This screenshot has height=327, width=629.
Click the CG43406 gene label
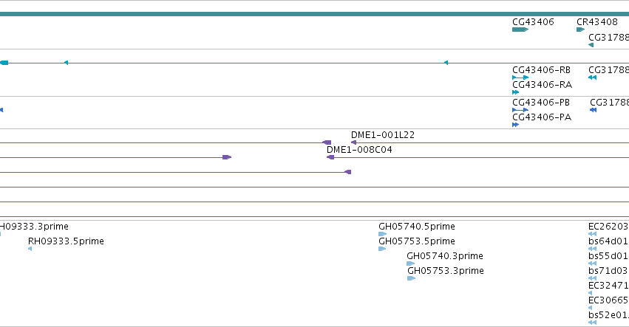533,22
